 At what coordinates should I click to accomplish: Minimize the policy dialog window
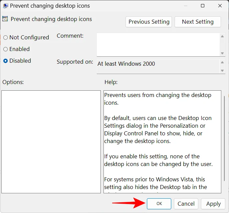(x=186, y=6)
